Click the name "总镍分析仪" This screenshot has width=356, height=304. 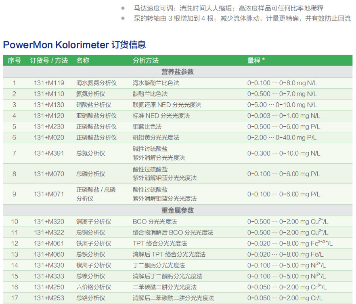tap(90, 276)
